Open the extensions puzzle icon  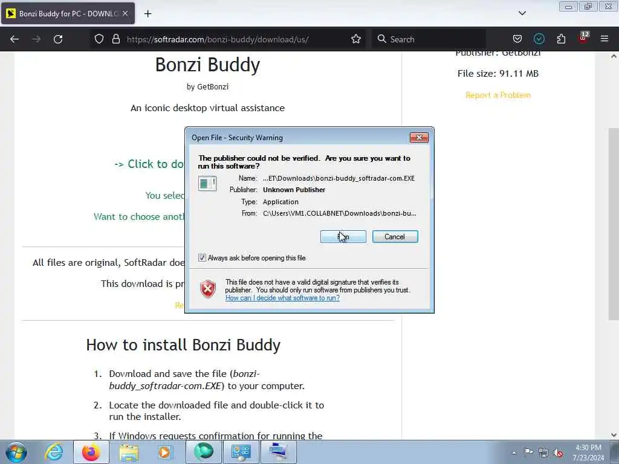[x=561, y=39]
